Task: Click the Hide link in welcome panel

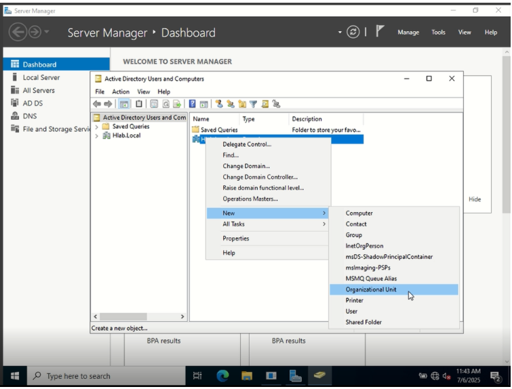Action: [x=475, y=199]
